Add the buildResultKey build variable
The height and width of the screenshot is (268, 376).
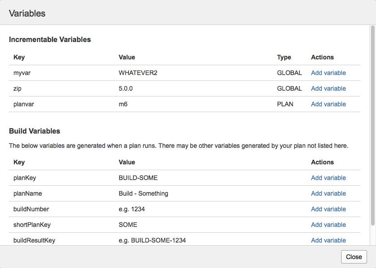(328, 240)
